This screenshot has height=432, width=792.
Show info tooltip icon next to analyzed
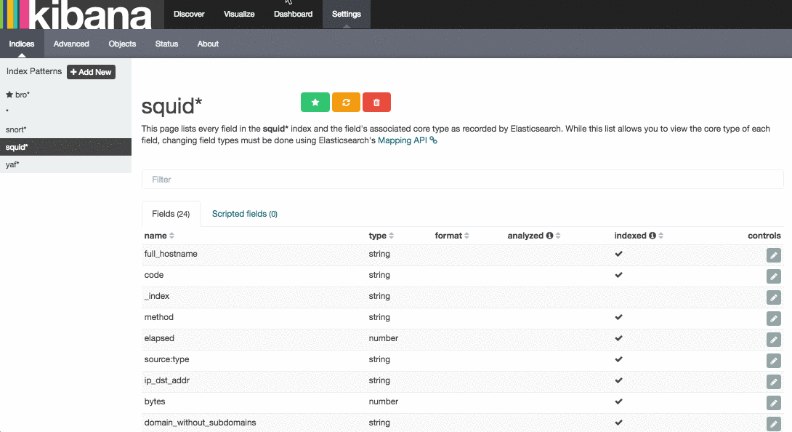click(549, 236)
